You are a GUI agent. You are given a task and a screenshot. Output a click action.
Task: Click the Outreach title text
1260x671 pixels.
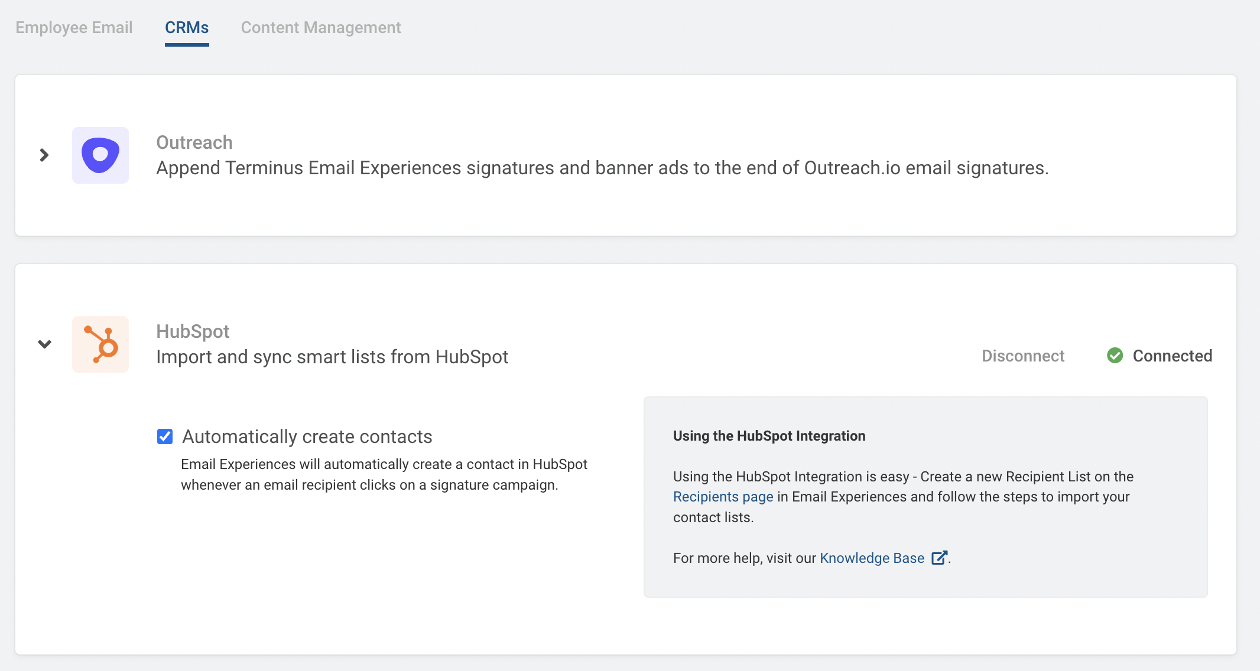(x=194, y=142)
